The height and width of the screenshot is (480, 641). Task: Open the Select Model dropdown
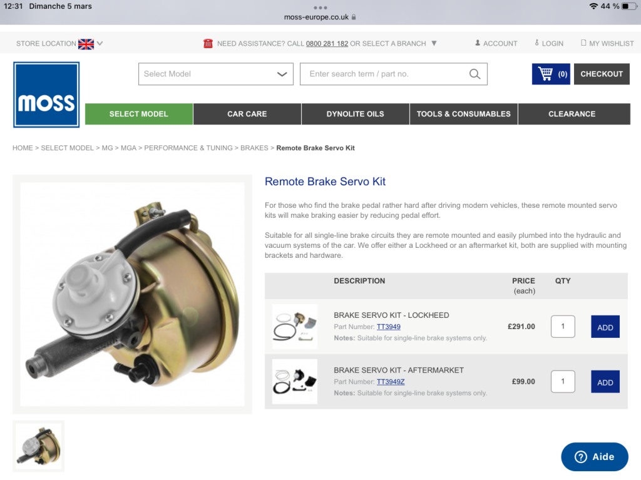[x=216, y=74]
